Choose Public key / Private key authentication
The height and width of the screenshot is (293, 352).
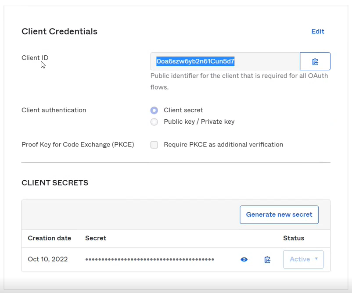tap(154, 122)
